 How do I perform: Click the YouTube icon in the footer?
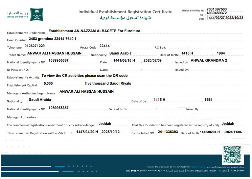coord(135,171)
